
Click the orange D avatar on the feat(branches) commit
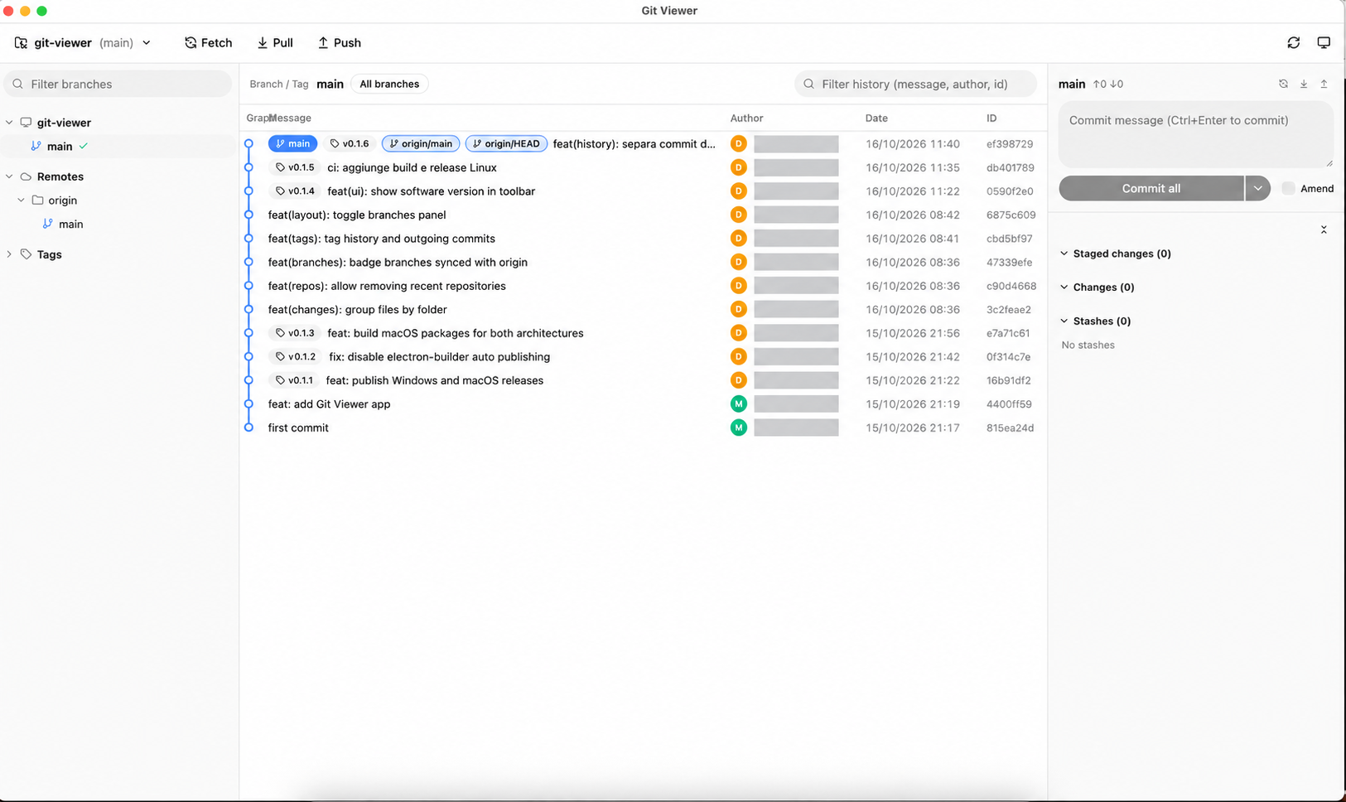tap(739, 262)
